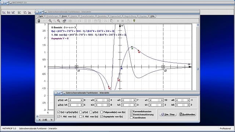235x132 pixels.
Task: Increase b1 with its right slider arrow
Action: (162, 105)
